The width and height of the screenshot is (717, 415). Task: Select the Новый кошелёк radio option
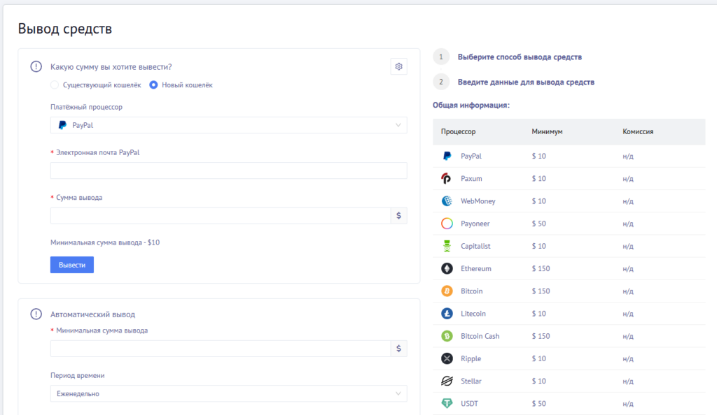coord(154,85)
